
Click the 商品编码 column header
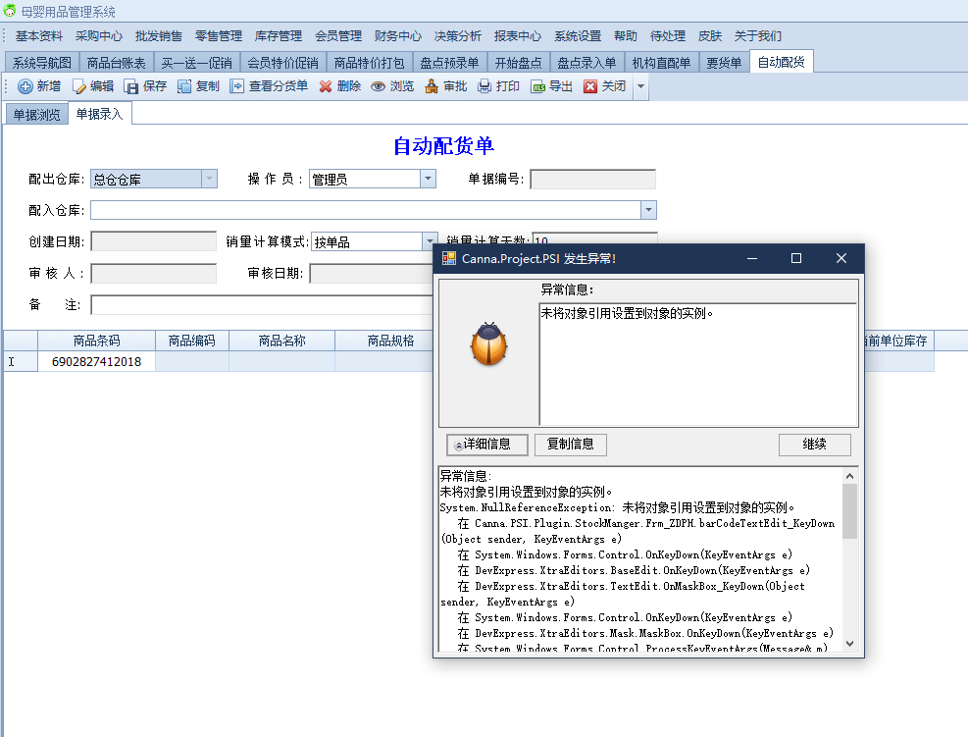(x=192, y=341)
